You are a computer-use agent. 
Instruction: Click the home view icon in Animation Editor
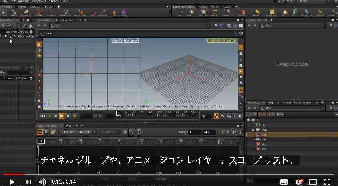(125, 132)
